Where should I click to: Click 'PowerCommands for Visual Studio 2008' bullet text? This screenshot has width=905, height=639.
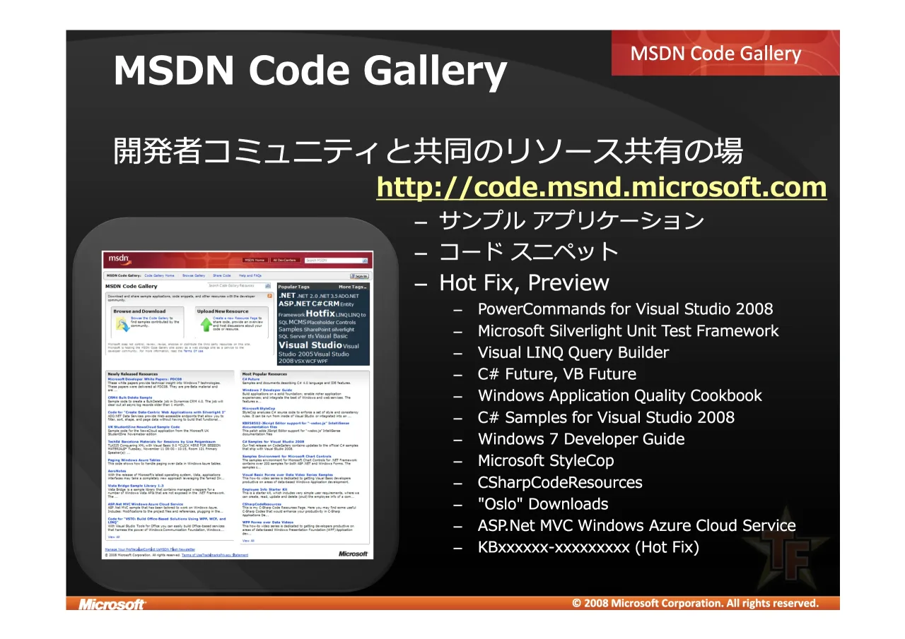[x=626, y=309]
